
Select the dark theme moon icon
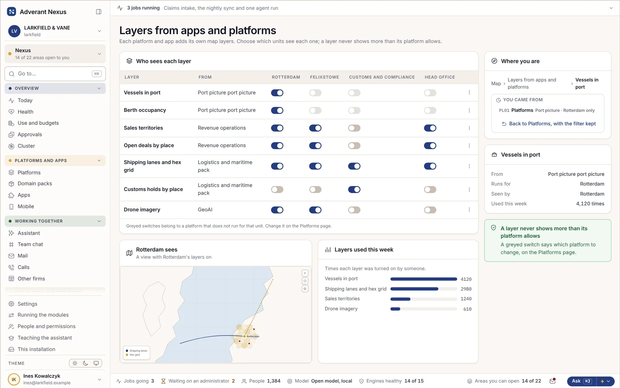pyautogui.click(x=86, y=363)
